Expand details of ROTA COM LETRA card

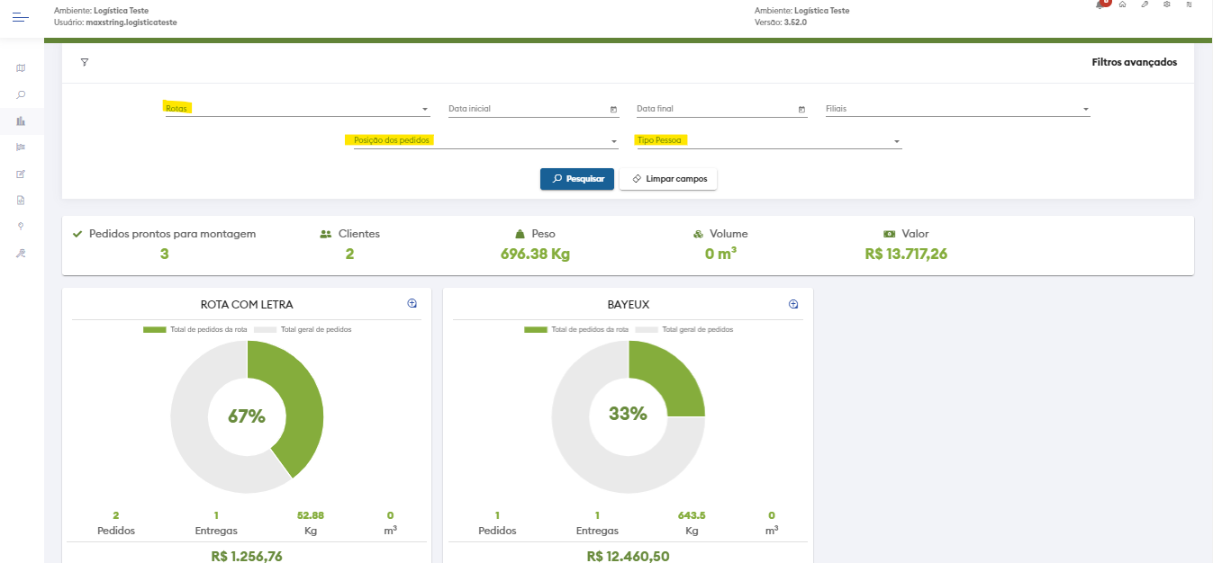(412, 304)
